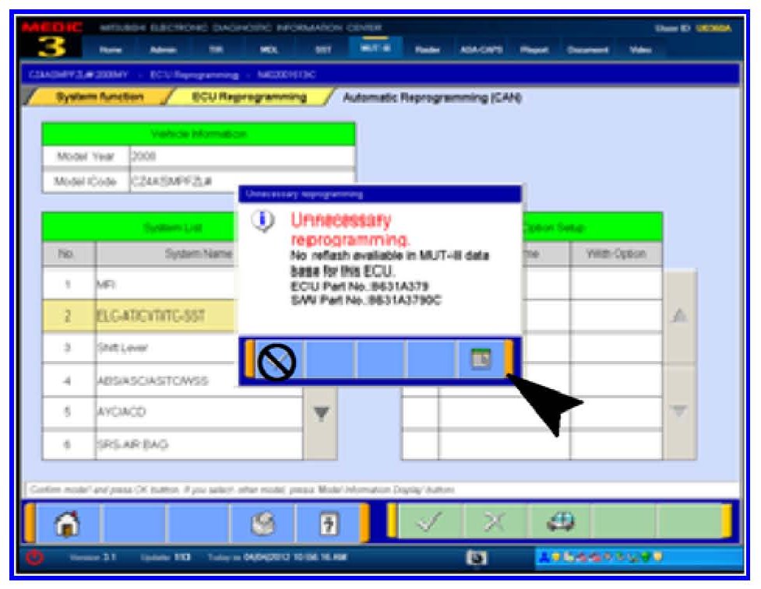This screenshot has width=761, height=589.
Task: Click the vehicle model information icon
Action: (x=560, y=522)
